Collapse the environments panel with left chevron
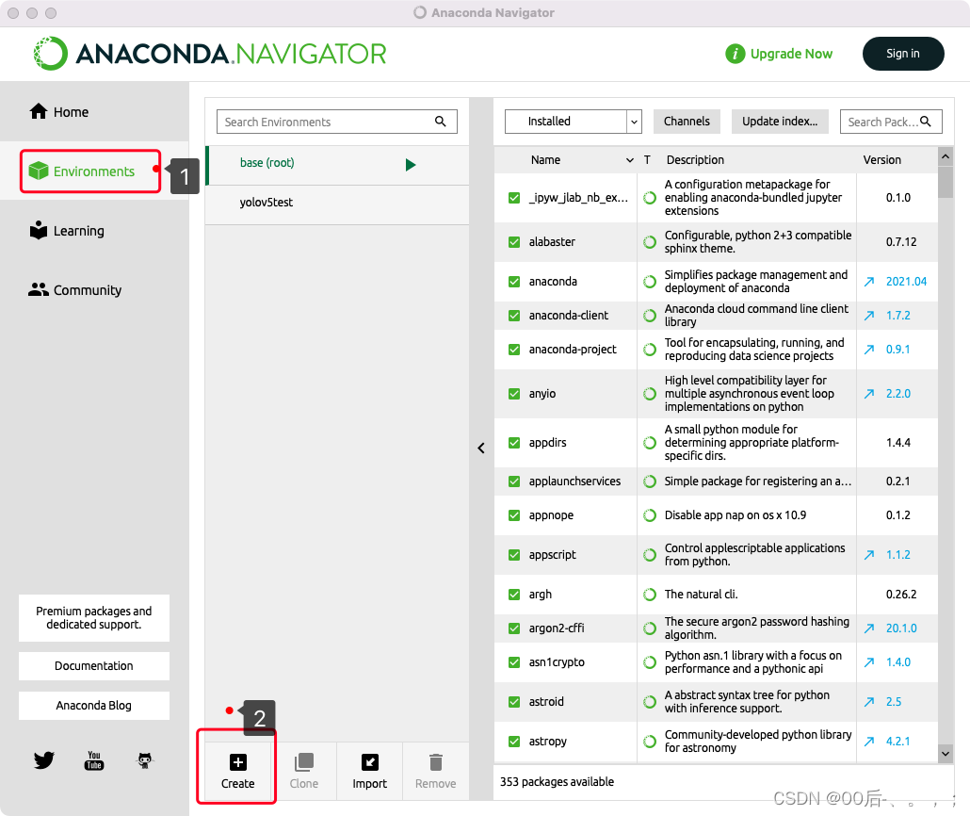Viewport: 970px width, 816px height. 481,449
